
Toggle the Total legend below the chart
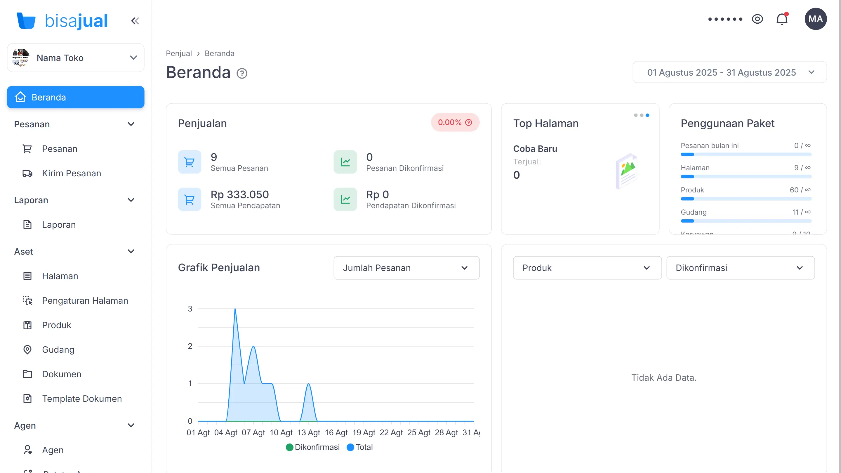coord(359,447)
